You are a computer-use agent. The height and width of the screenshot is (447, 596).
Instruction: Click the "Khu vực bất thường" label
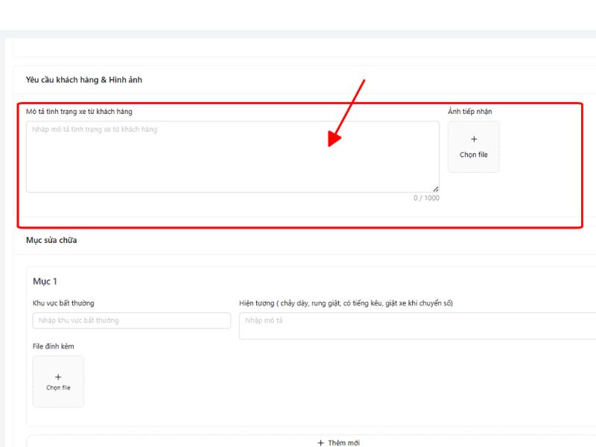(63, 303)
